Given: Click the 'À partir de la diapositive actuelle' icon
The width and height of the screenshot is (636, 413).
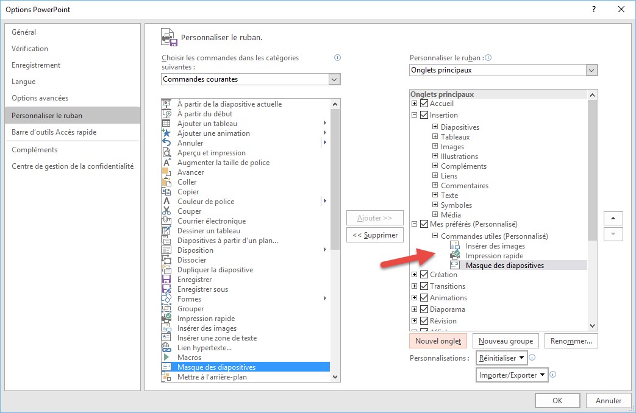Looking at the screenshot, I should point(166,104).
